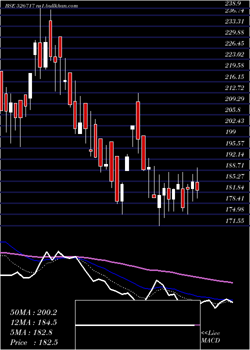Click the 199 price axis label
The height and width of the screenshot is (350, 250).
coord(230,132)
